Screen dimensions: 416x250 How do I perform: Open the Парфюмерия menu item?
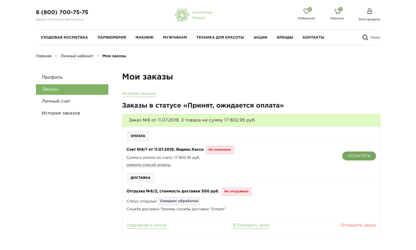point(111,37)
